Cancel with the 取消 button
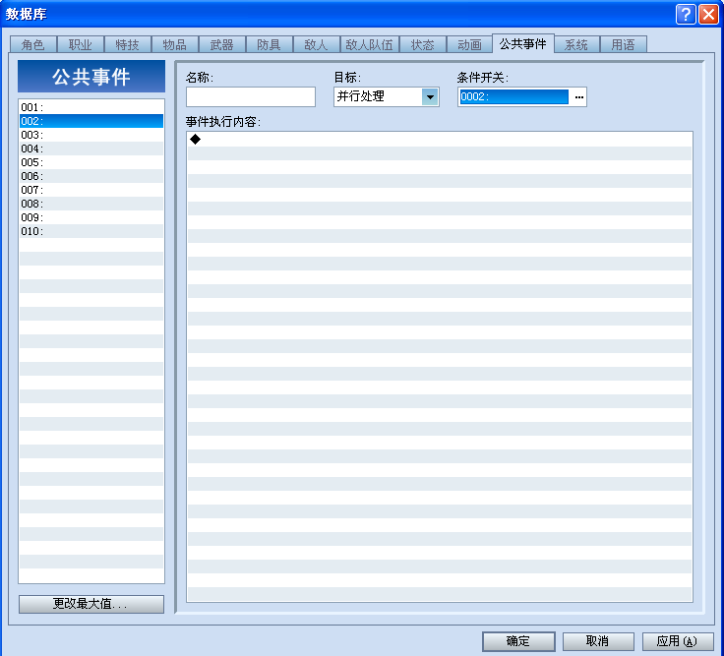This screenshot has height=656, width=724. coord(598,641)
